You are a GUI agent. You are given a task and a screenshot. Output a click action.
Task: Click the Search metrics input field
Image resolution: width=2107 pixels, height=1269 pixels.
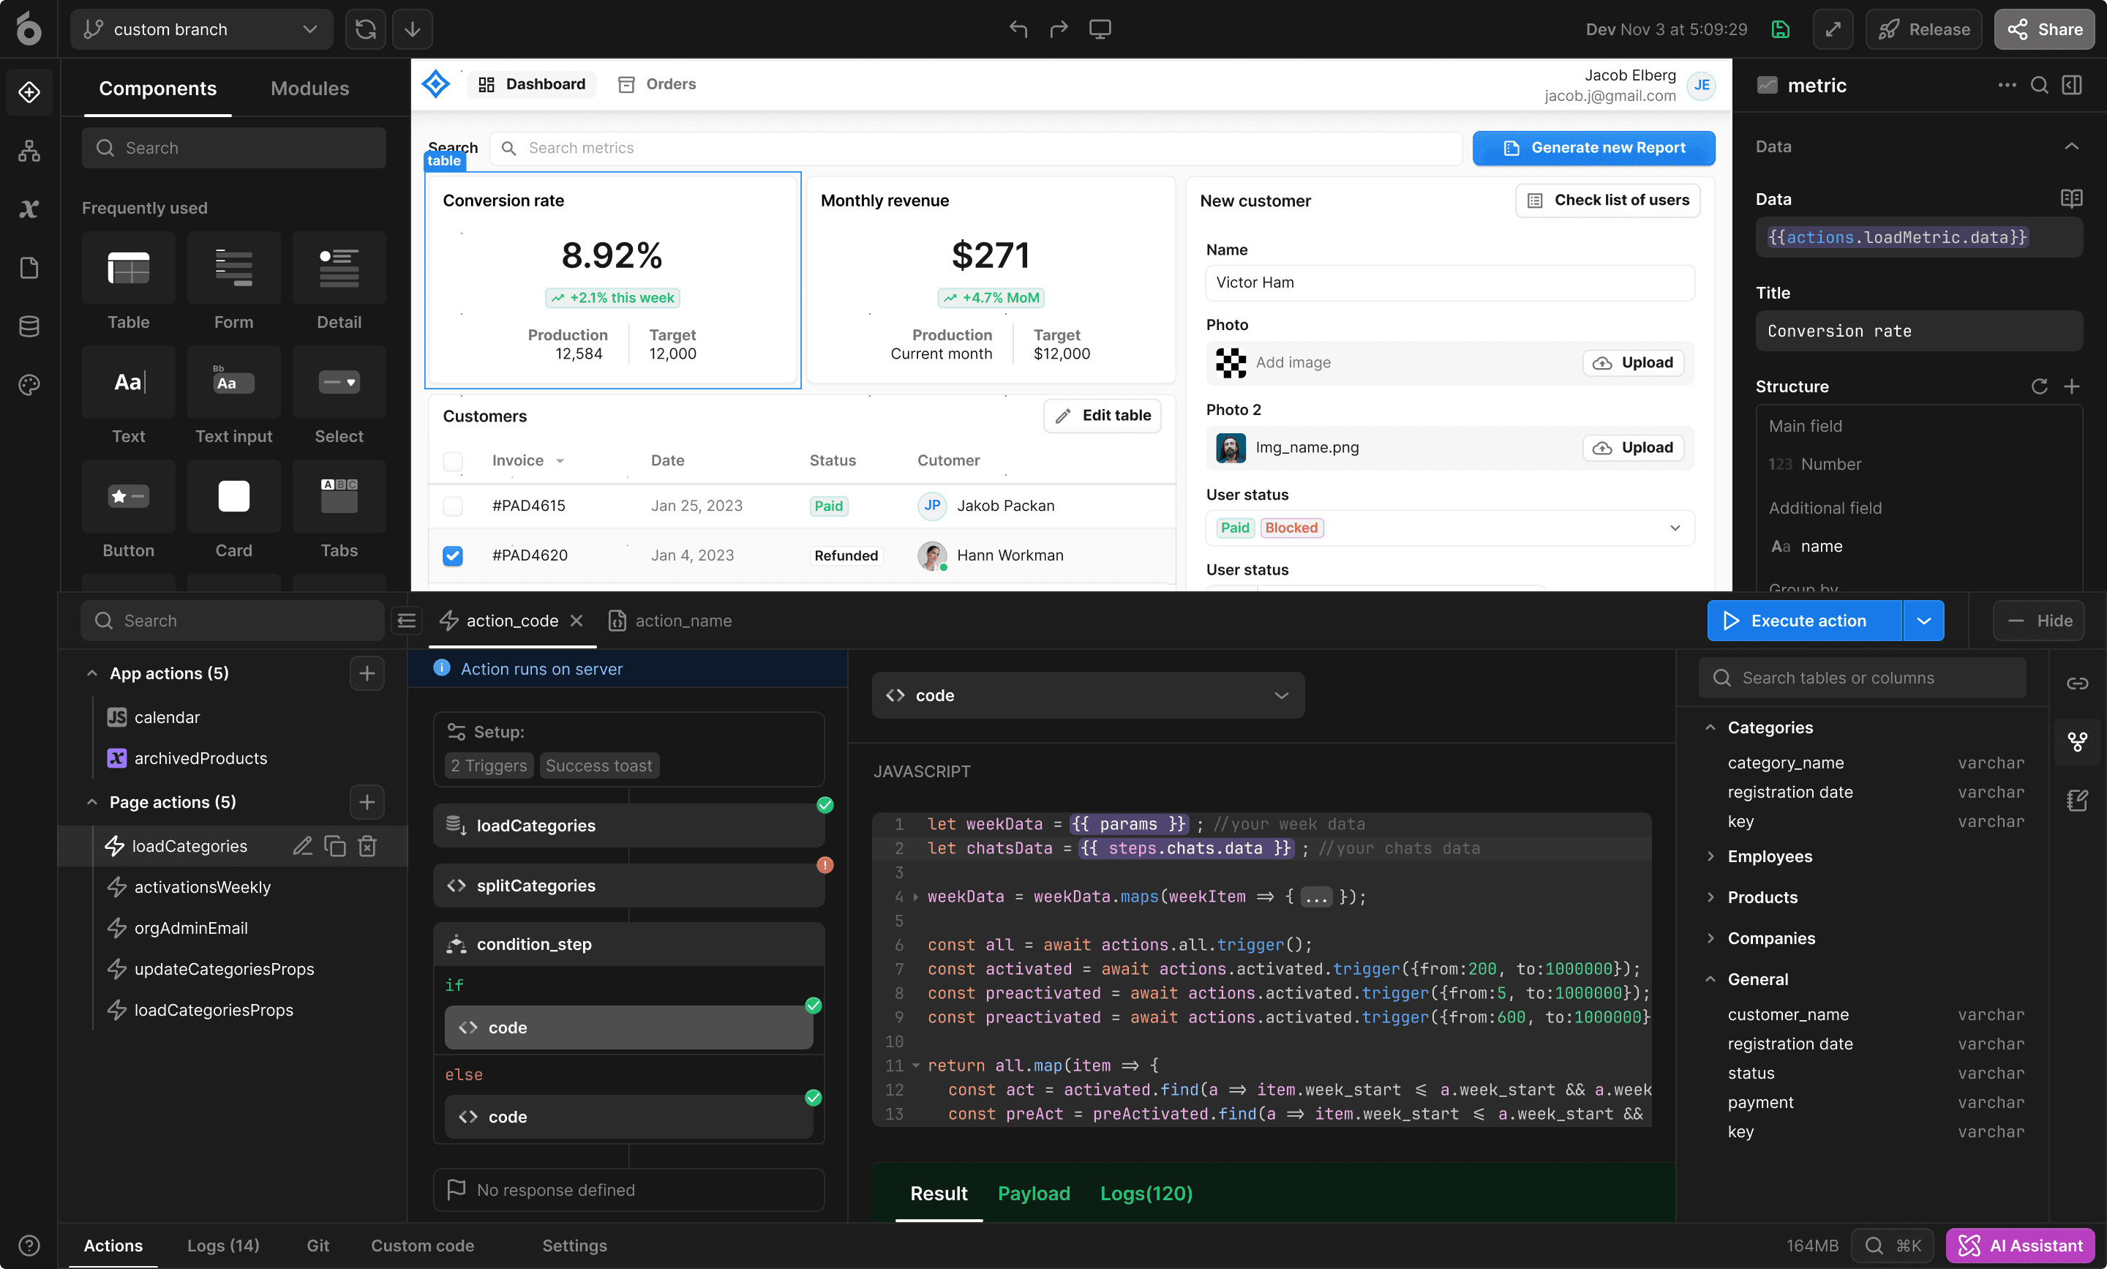pos(975,148)
